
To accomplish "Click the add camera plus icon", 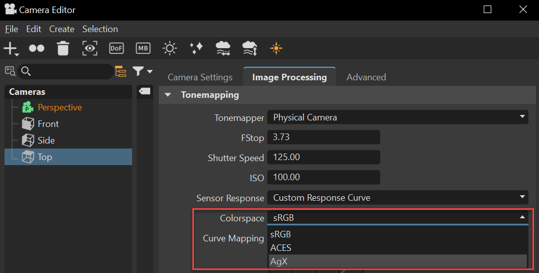I will (x=10, y=49).
